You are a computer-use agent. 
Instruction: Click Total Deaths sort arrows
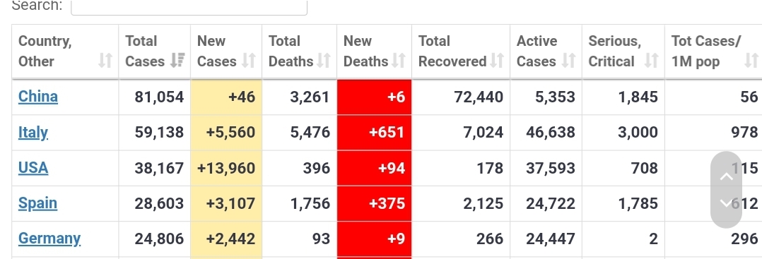click(x=324, y=61)
